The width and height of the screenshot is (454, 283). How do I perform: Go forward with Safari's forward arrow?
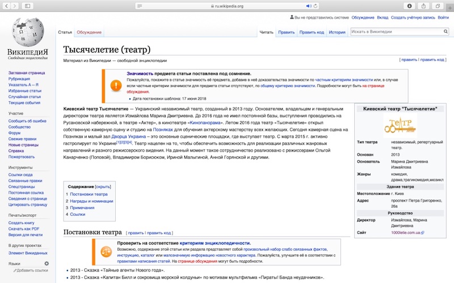coord(15,6)
